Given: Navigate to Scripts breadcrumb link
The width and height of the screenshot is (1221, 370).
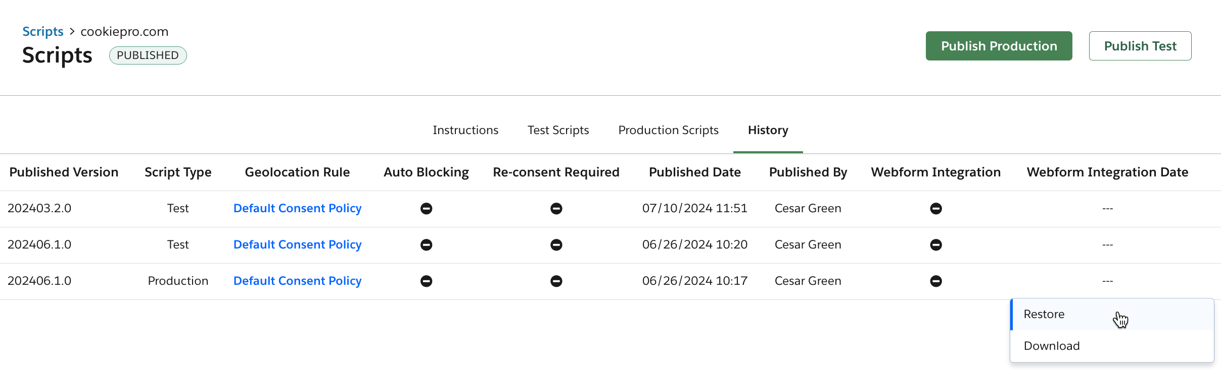Looking at the screenshot, I should click(43, 32).
